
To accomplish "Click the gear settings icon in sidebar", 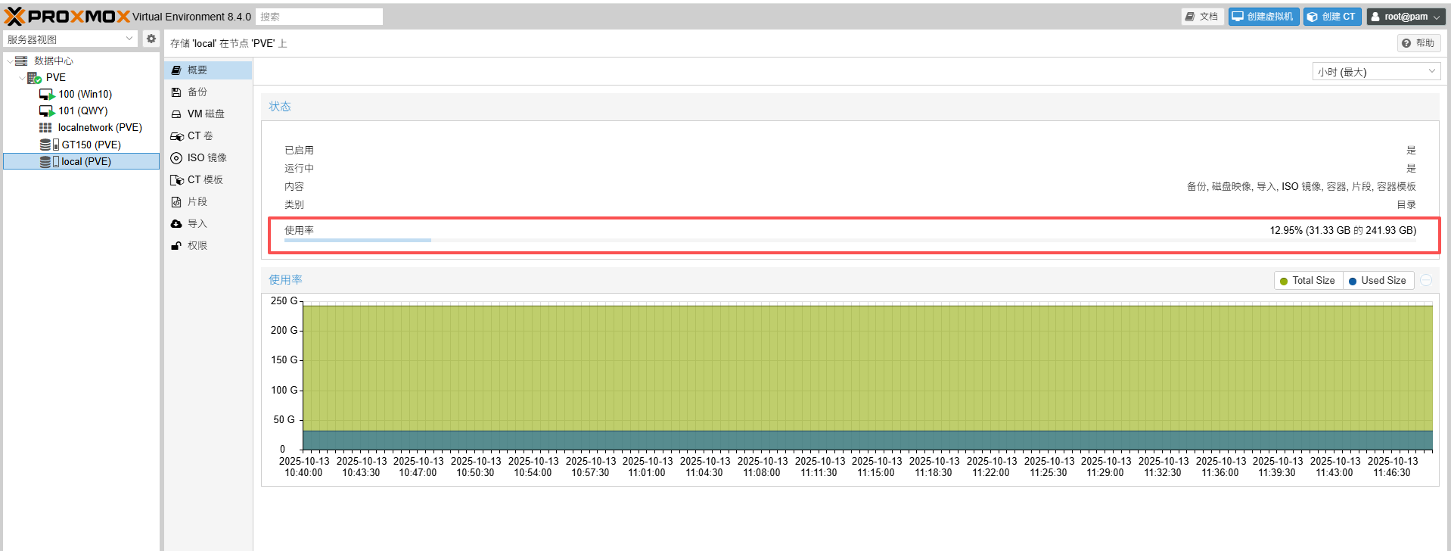I will [x=151, y=39].
